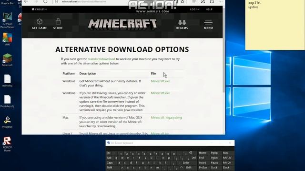Screen dimensions: 305x171
Task: Select the ProduKey key icon
Action: 8,122
